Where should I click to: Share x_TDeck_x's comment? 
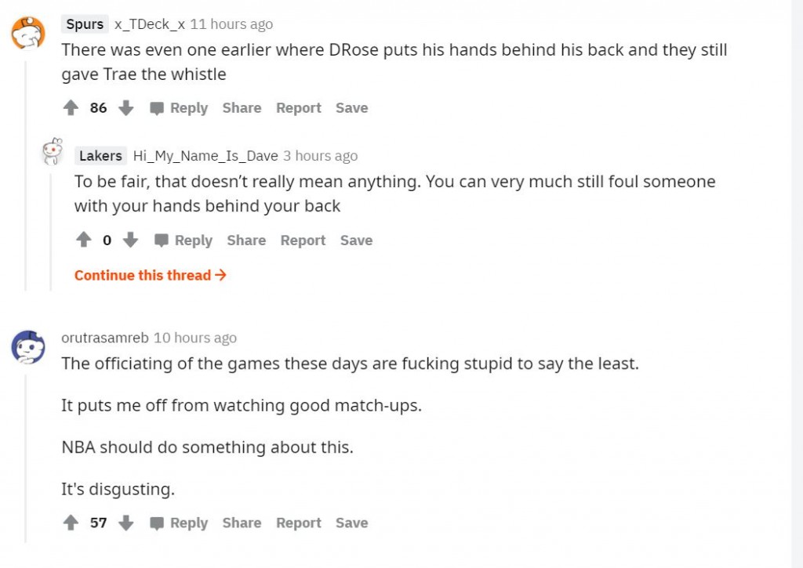coord(242,108)
